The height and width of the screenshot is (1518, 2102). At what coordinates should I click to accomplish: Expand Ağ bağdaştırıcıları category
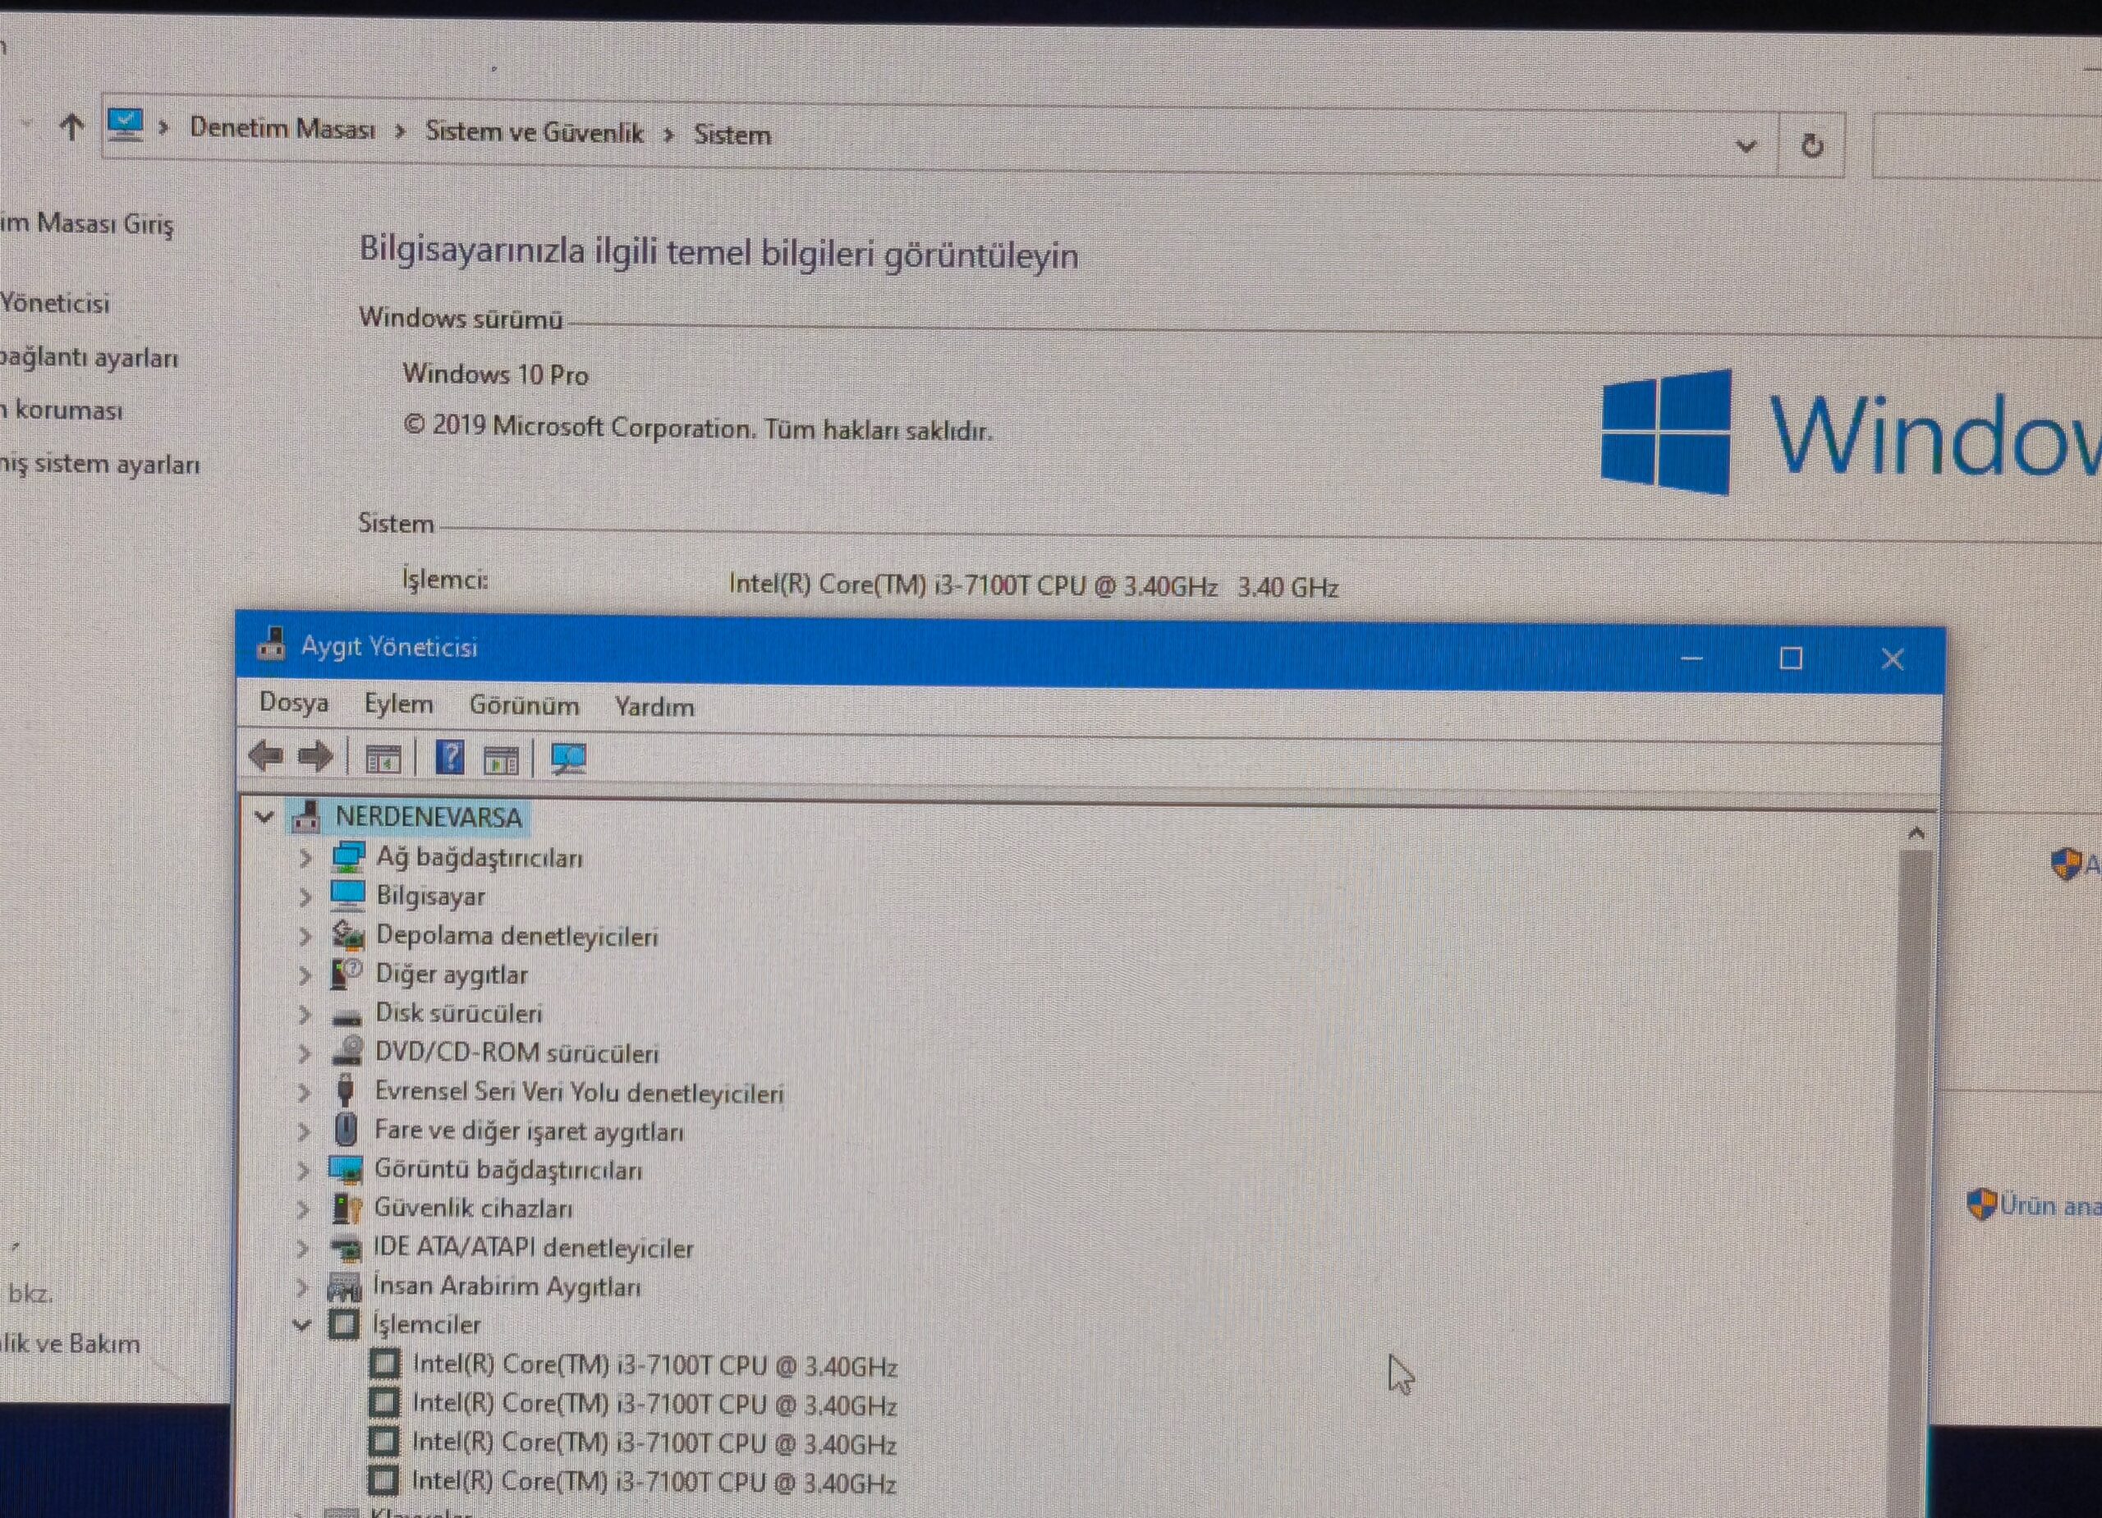[305, 857]
